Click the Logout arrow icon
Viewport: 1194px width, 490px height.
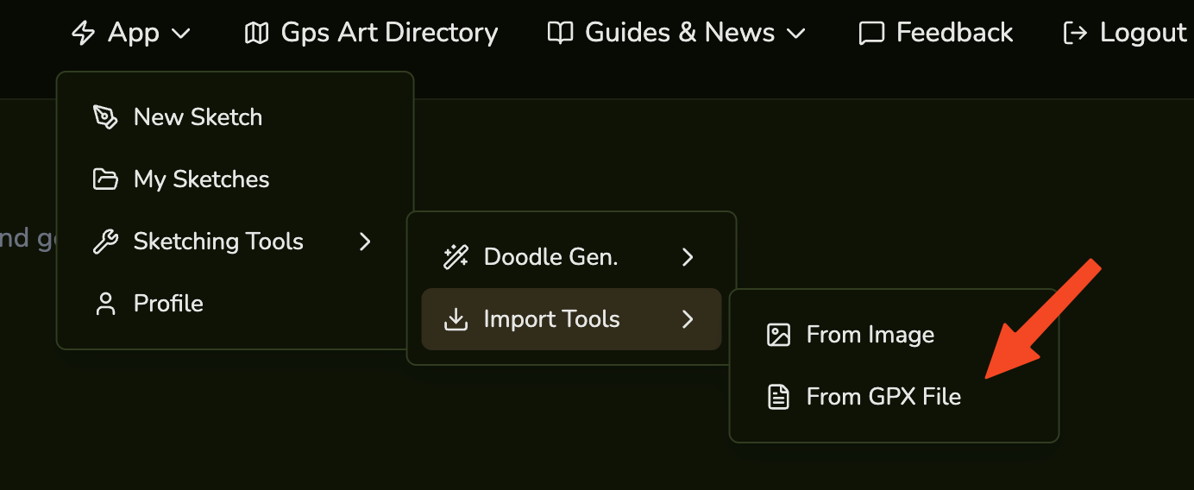[x=1075, y=33]
